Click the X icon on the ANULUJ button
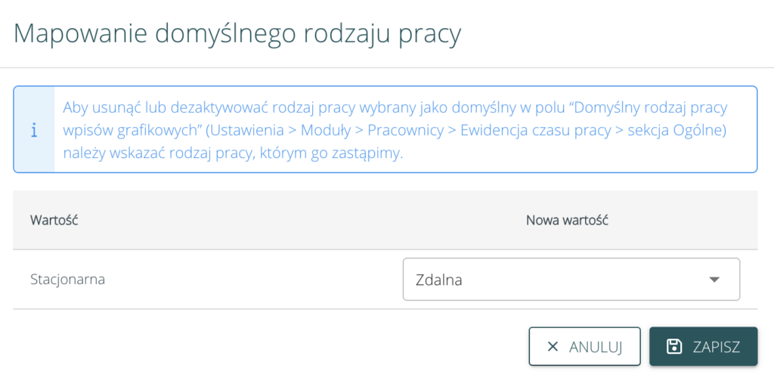This screenshot has height=381, width=774. click(553, 347)
